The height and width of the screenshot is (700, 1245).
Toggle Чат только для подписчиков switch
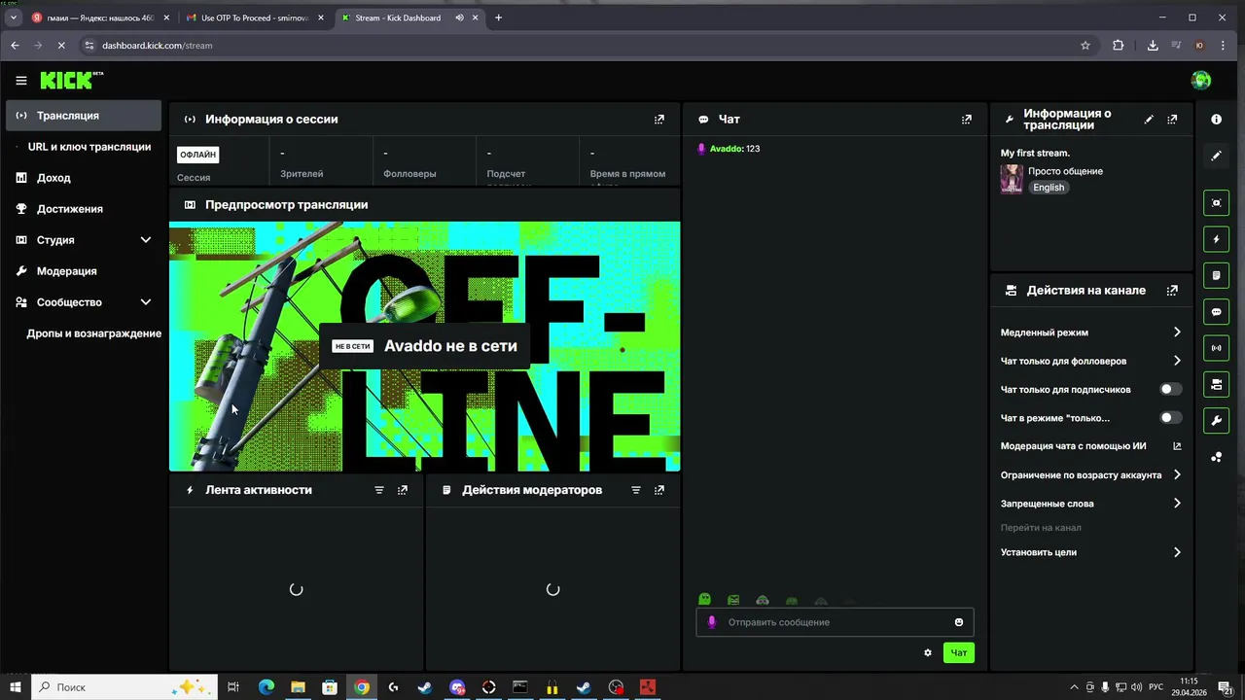(1171, 389)
